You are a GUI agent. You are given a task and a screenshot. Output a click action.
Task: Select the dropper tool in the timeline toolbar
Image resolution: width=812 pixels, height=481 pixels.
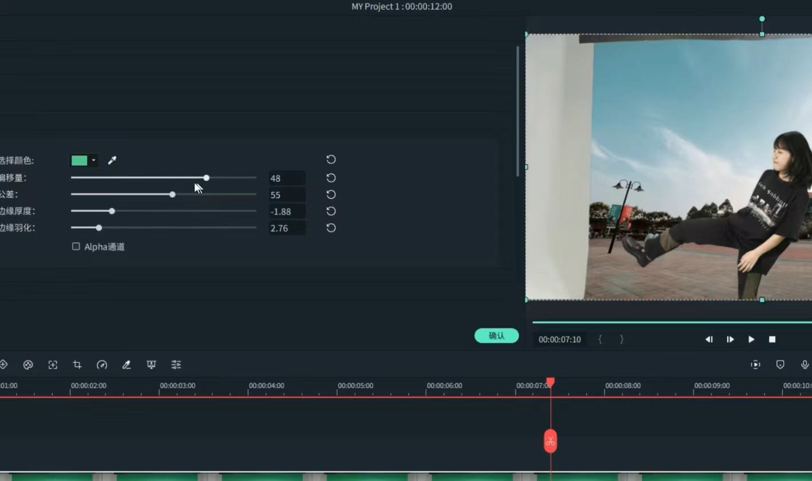click(x=126, y=364)
